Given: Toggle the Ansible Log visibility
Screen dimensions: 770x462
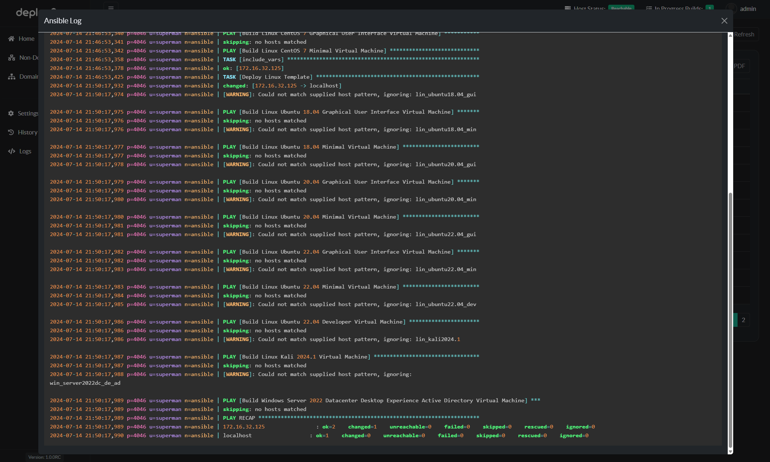Looking at the screenshot, I should point(724,21).
